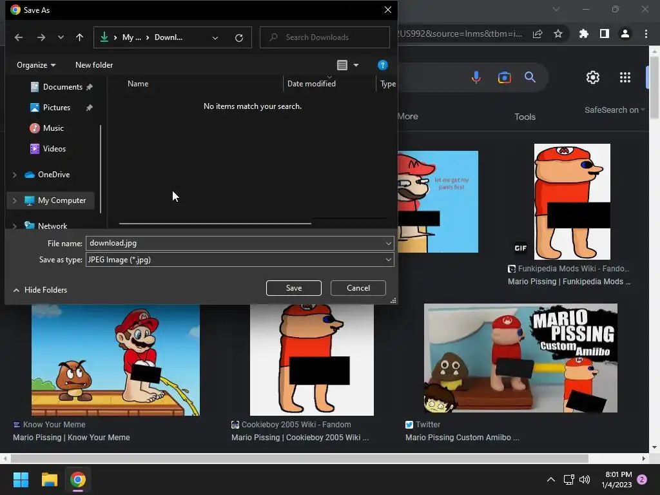Open the File name dropdown arrow

click(x=389, y=243)
